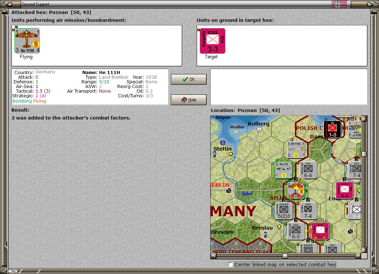
Task: Click the Stettin yellow city marker
Action: pos(231,154)
